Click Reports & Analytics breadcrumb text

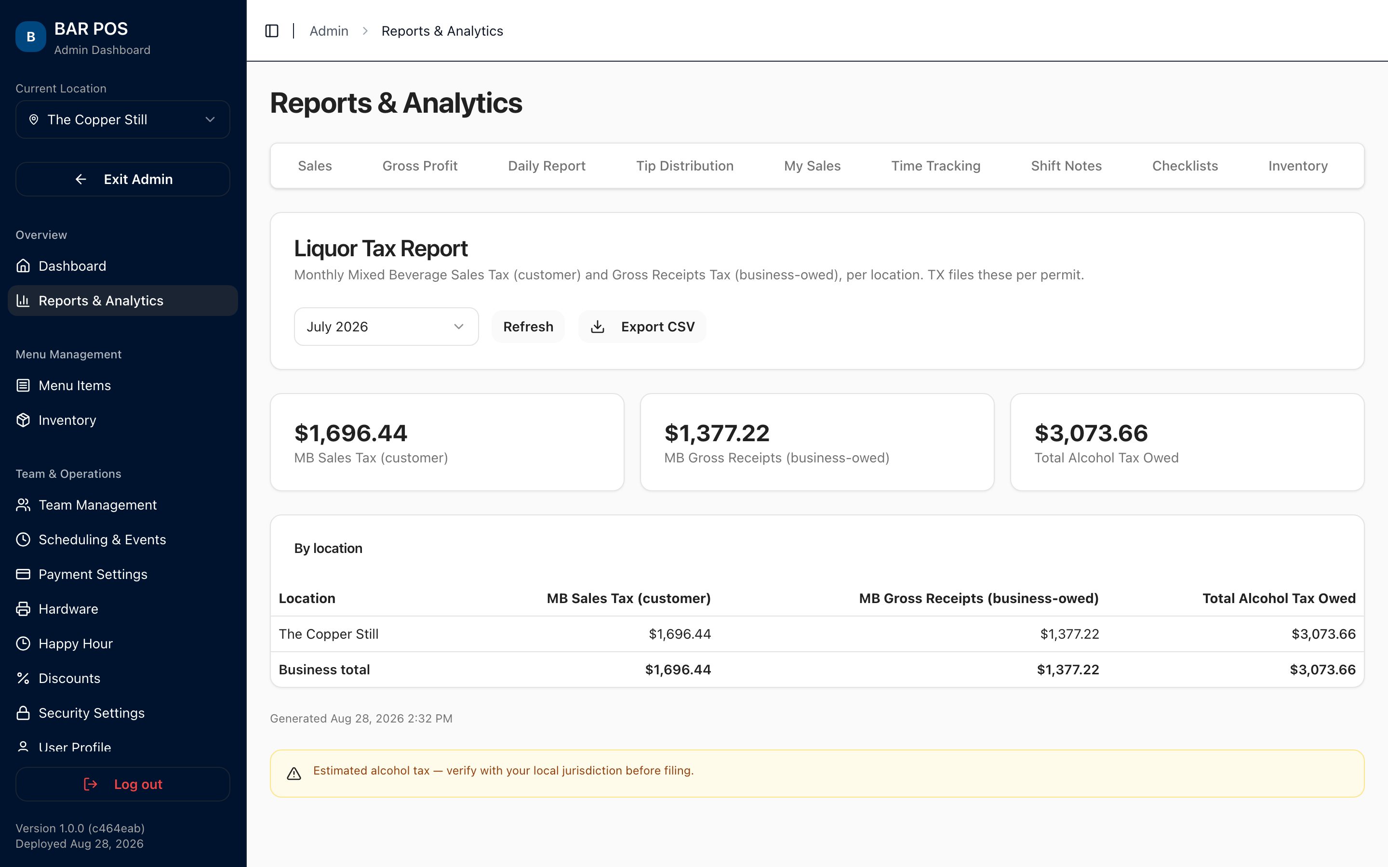(442, 31)
